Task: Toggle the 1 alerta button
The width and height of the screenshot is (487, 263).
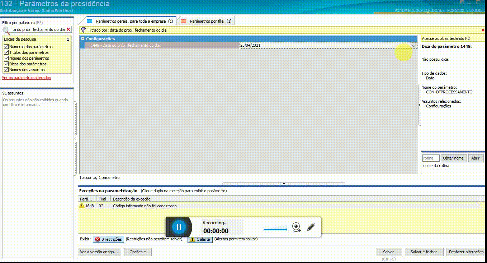Action: [200, 239]
